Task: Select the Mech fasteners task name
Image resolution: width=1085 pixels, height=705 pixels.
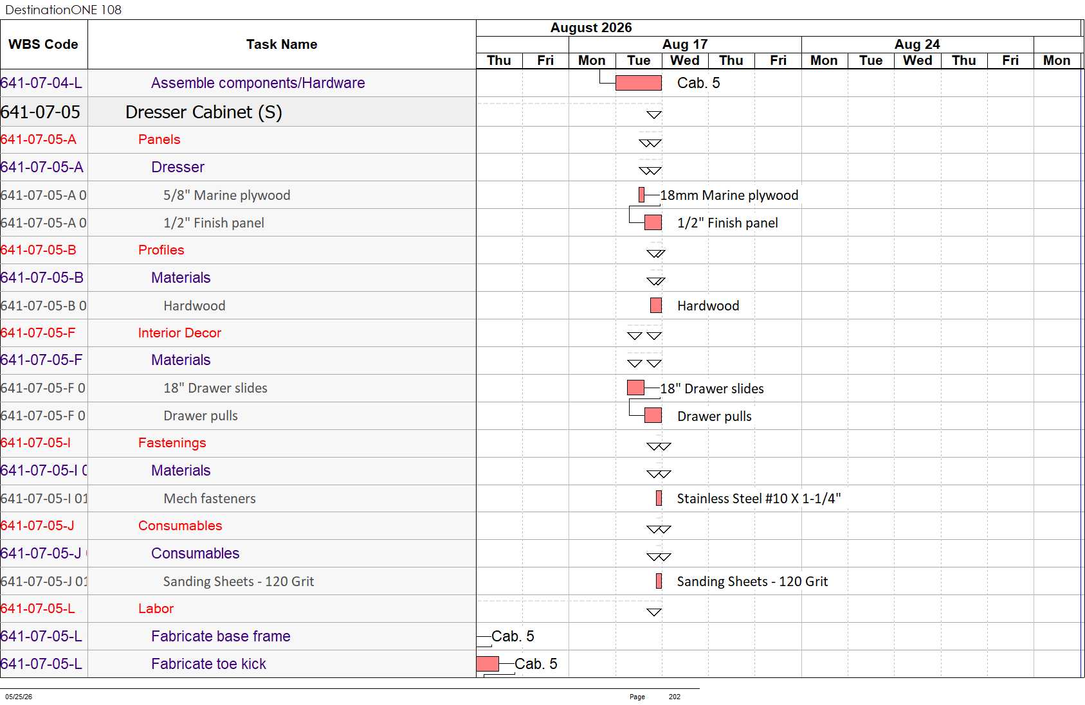Action: point(210,498)
